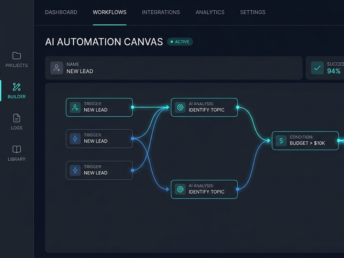Click the Success checkmark icon

(317, 68)
